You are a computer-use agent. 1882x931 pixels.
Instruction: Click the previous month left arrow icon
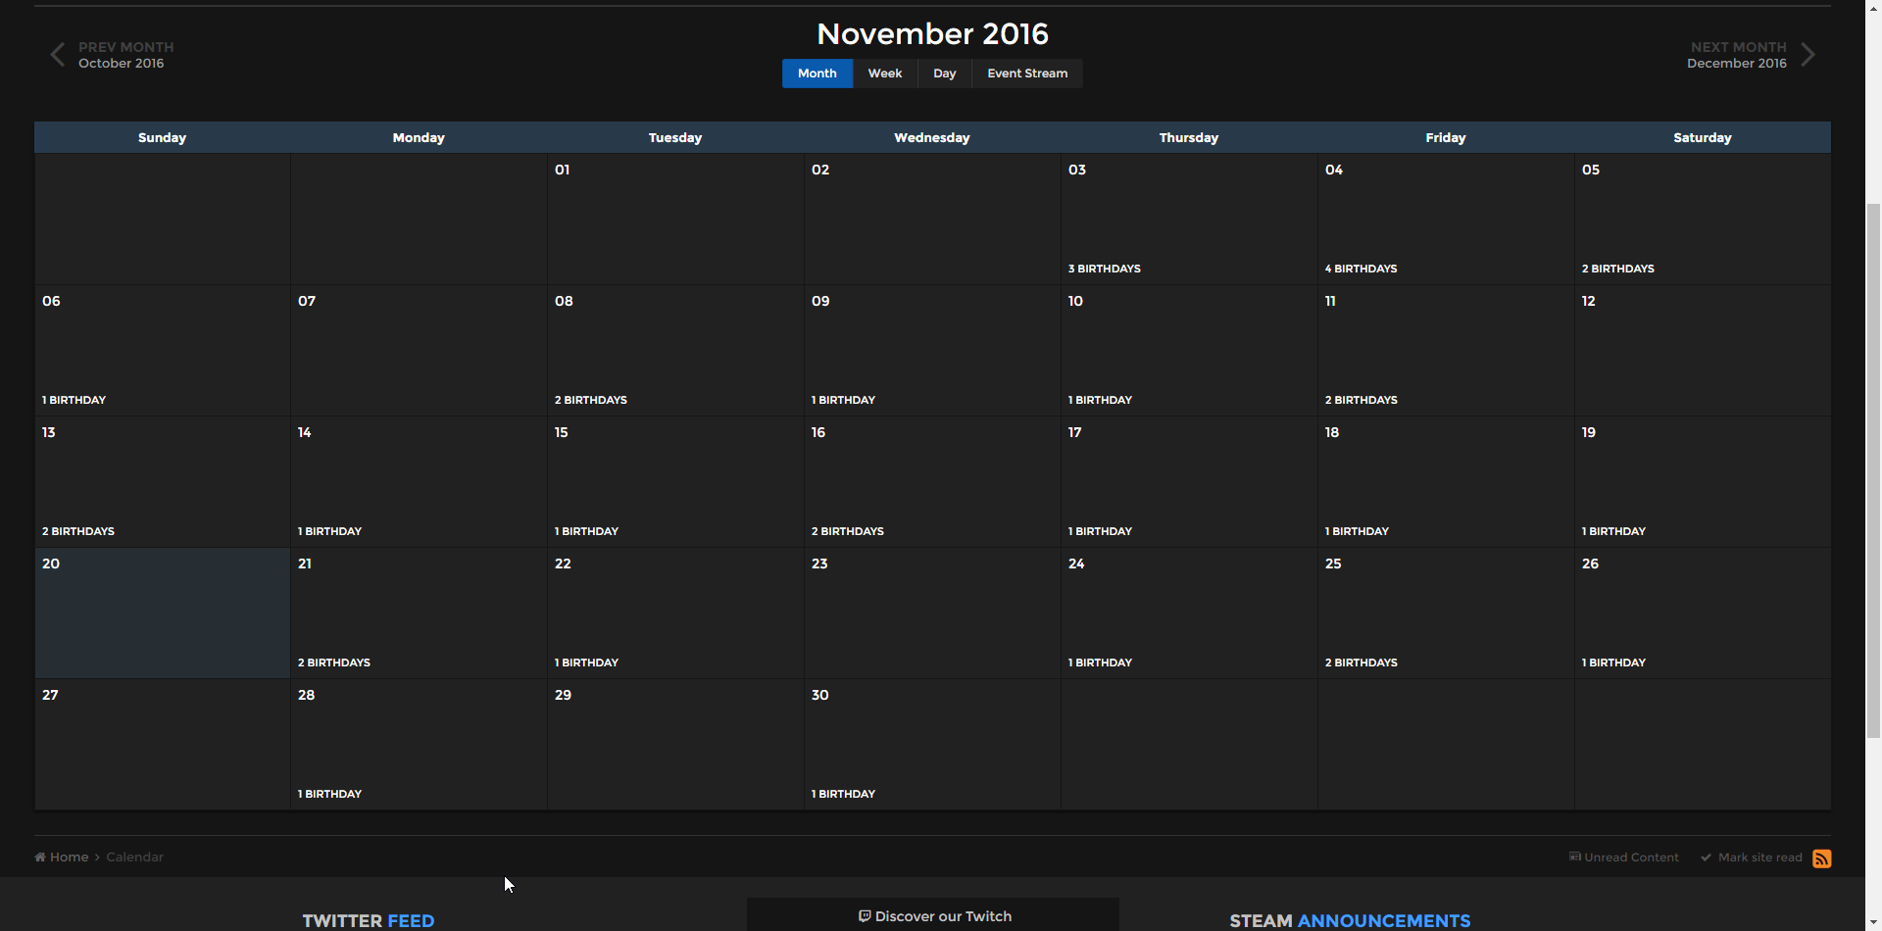tap(58, 55)
